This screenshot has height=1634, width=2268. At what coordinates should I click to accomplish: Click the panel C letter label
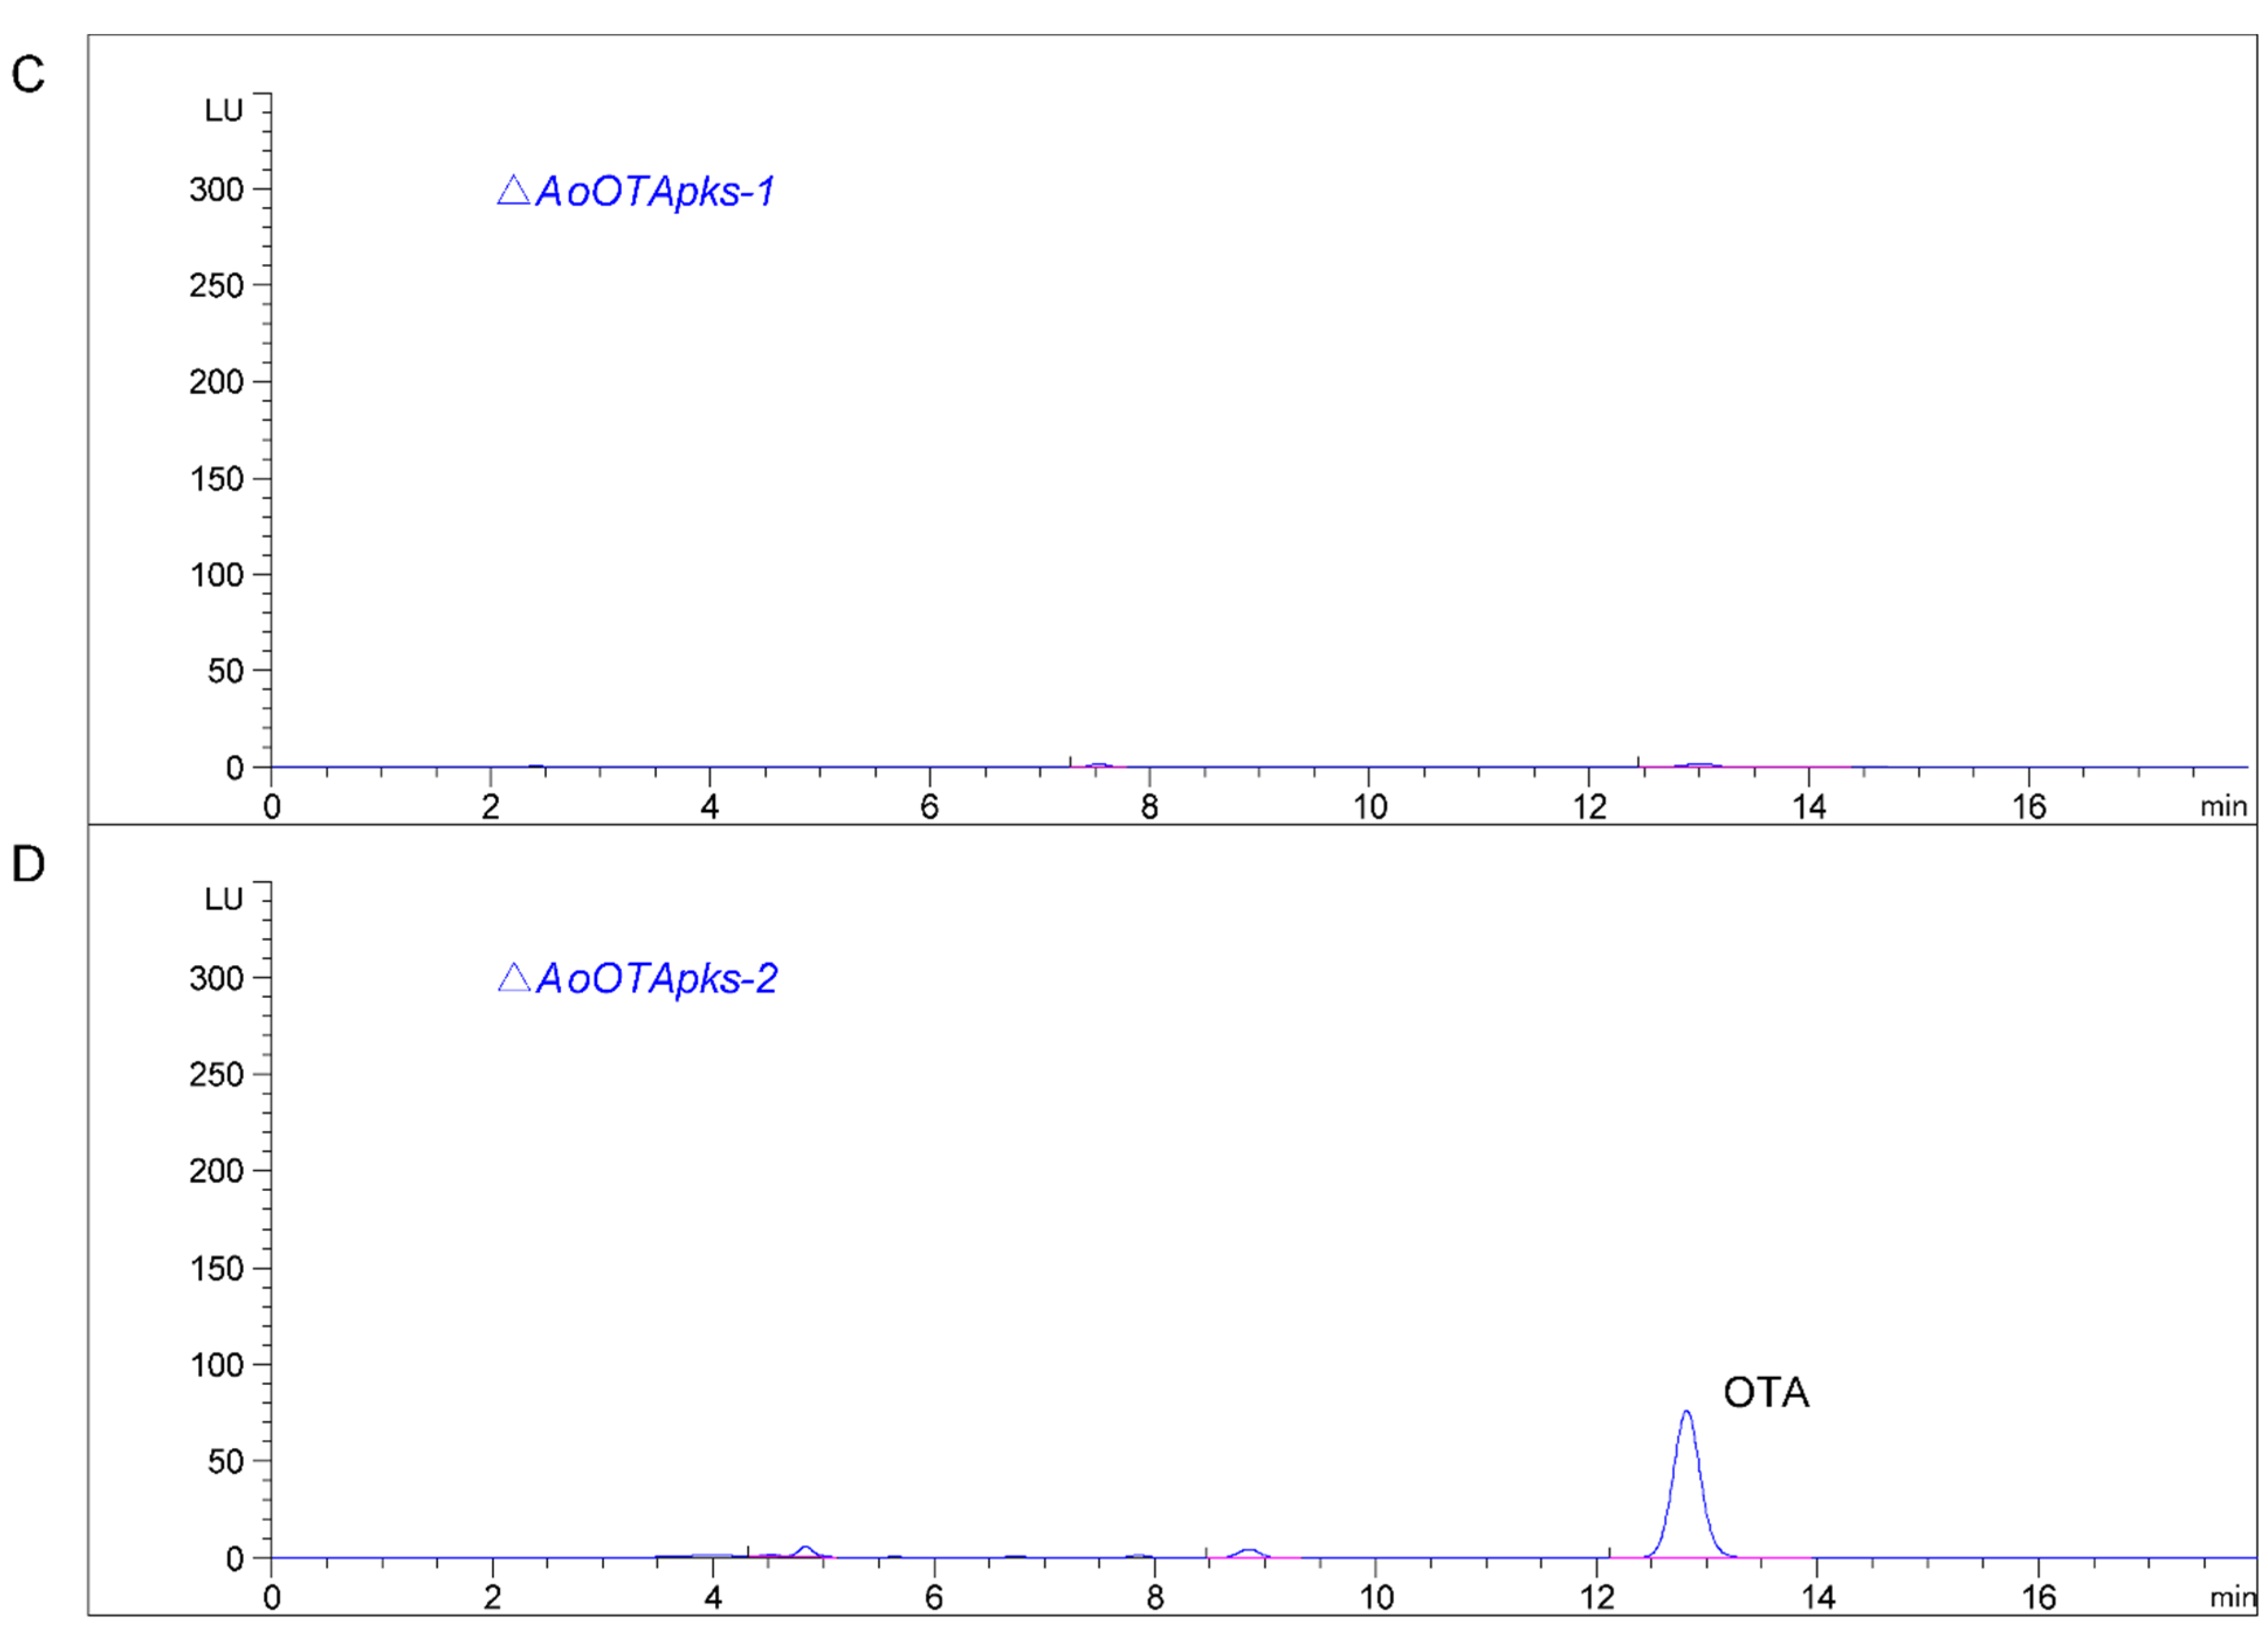point(28,75)
